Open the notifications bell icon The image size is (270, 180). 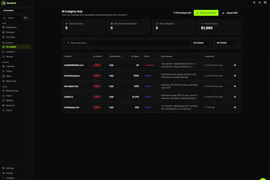point(254,3)
